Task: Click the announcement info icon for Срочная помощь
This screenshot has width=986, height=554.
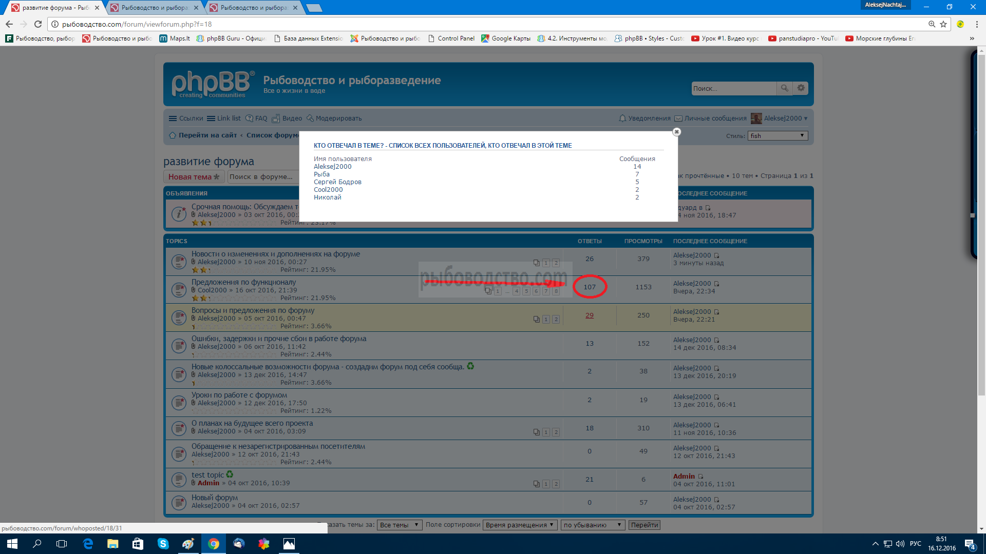Action: [179, 213]
